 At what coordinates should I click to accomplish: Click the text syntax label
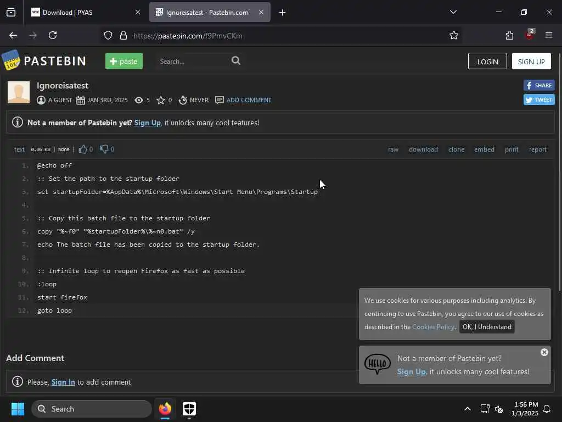tap(19, 149)
